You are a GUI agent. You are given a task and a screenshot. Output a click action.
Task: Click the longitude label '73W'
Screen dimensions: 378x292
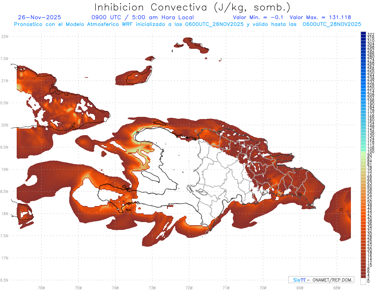152,288
